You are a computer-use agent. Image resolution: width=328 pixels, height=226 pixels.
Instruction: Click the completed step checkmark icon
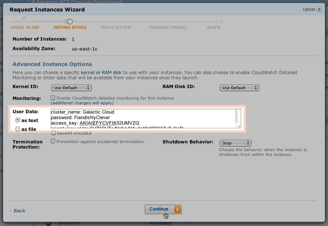pos(24,17)
